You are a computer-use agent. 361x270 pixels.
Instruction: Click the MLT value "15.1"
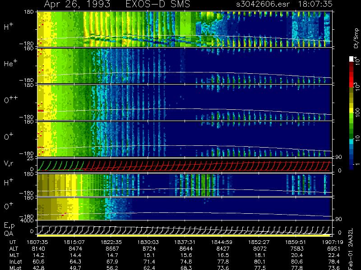pos(150,255)
